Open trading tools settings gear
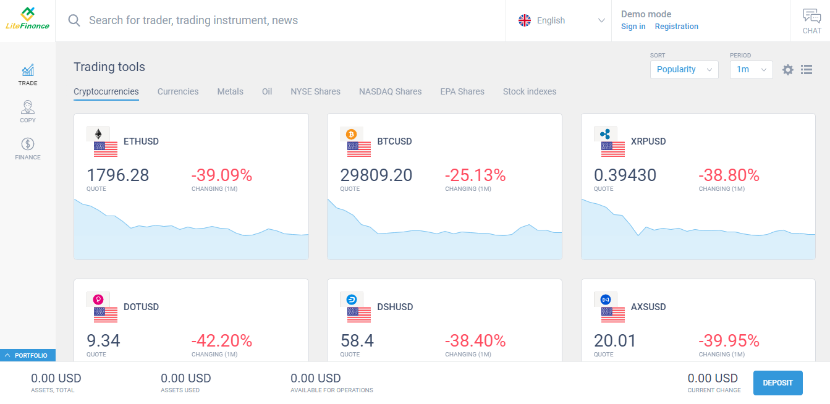Image resolution: width=830 pixels, height=404 pixels. tap(787, 70)
